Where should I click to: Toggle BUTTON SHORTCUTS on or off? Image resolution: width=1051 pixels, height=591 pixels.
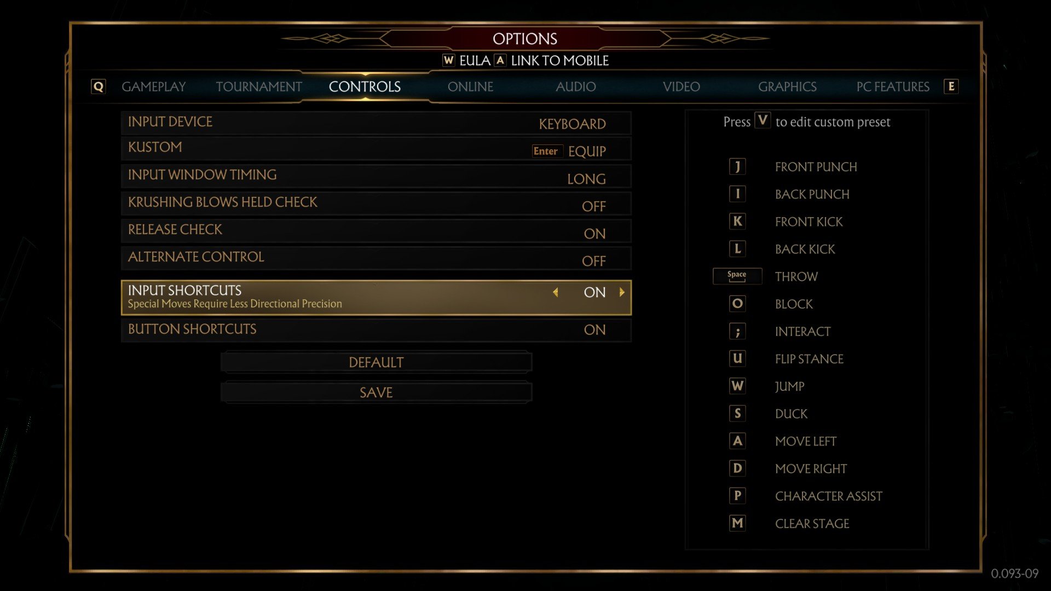pyautogui.click(x=594, y=329)
